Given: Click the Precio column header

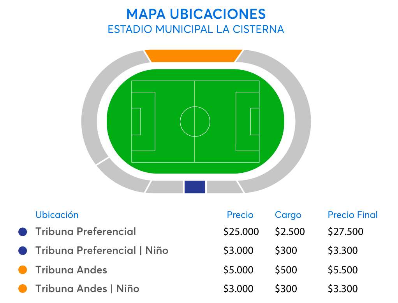Looking at the screenshot, I should (x=240, y=215).
